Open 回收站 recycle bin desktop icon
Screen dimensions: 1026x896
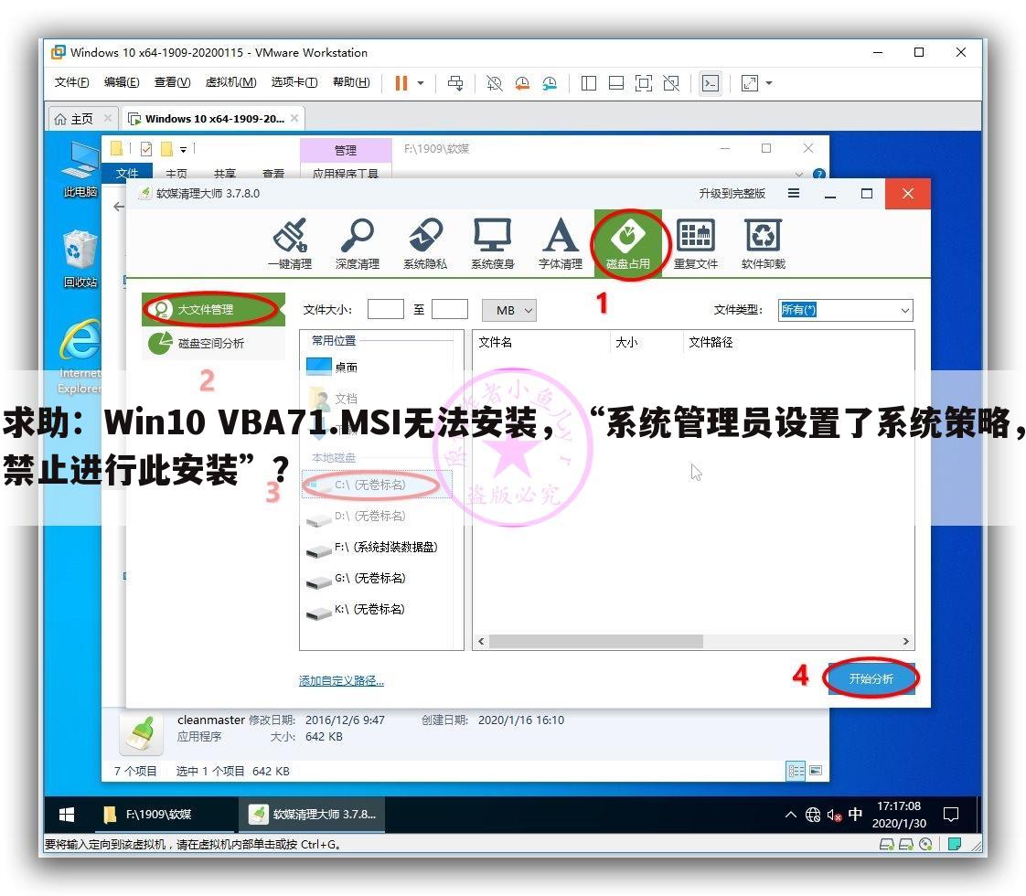(80, 259)
